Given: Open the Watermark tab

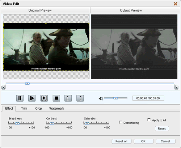Looking at the screenshot, I should coord(56,109).
